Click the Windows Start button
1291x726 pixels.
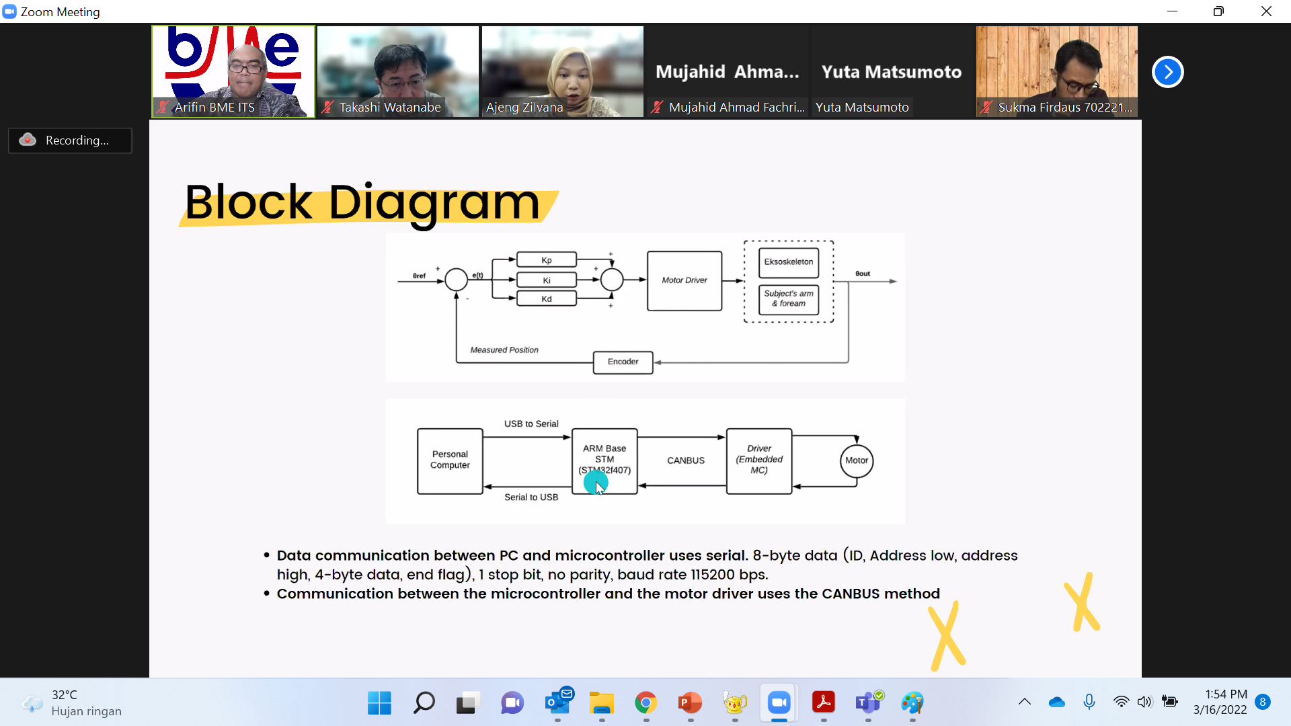click(x=379, y=703)
